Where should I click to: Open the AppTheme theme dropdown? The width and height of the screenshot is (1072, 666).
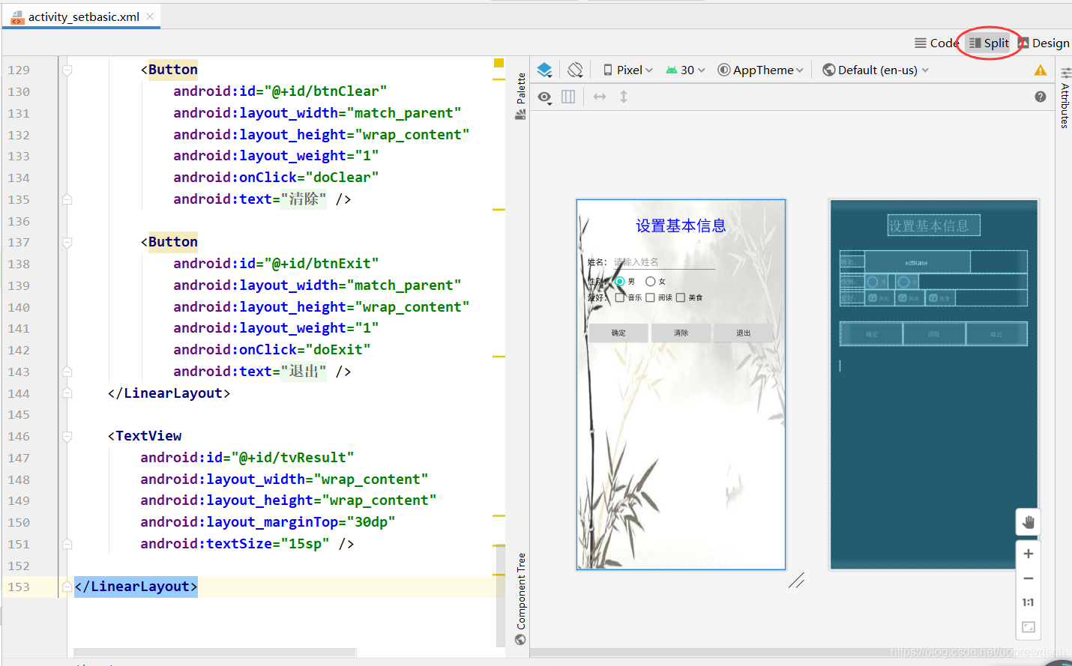coord(761,70)
